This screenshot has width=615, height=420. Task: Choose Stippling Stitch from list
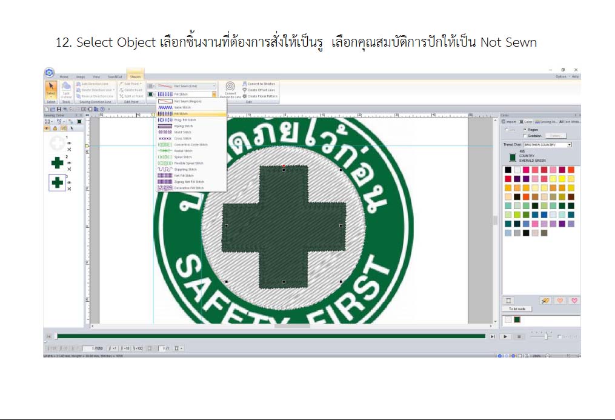tap(191, 170)
